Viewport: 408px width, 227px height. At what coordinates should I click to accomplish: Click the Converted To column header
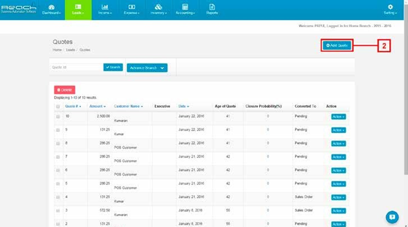click(x=305, y=106)
